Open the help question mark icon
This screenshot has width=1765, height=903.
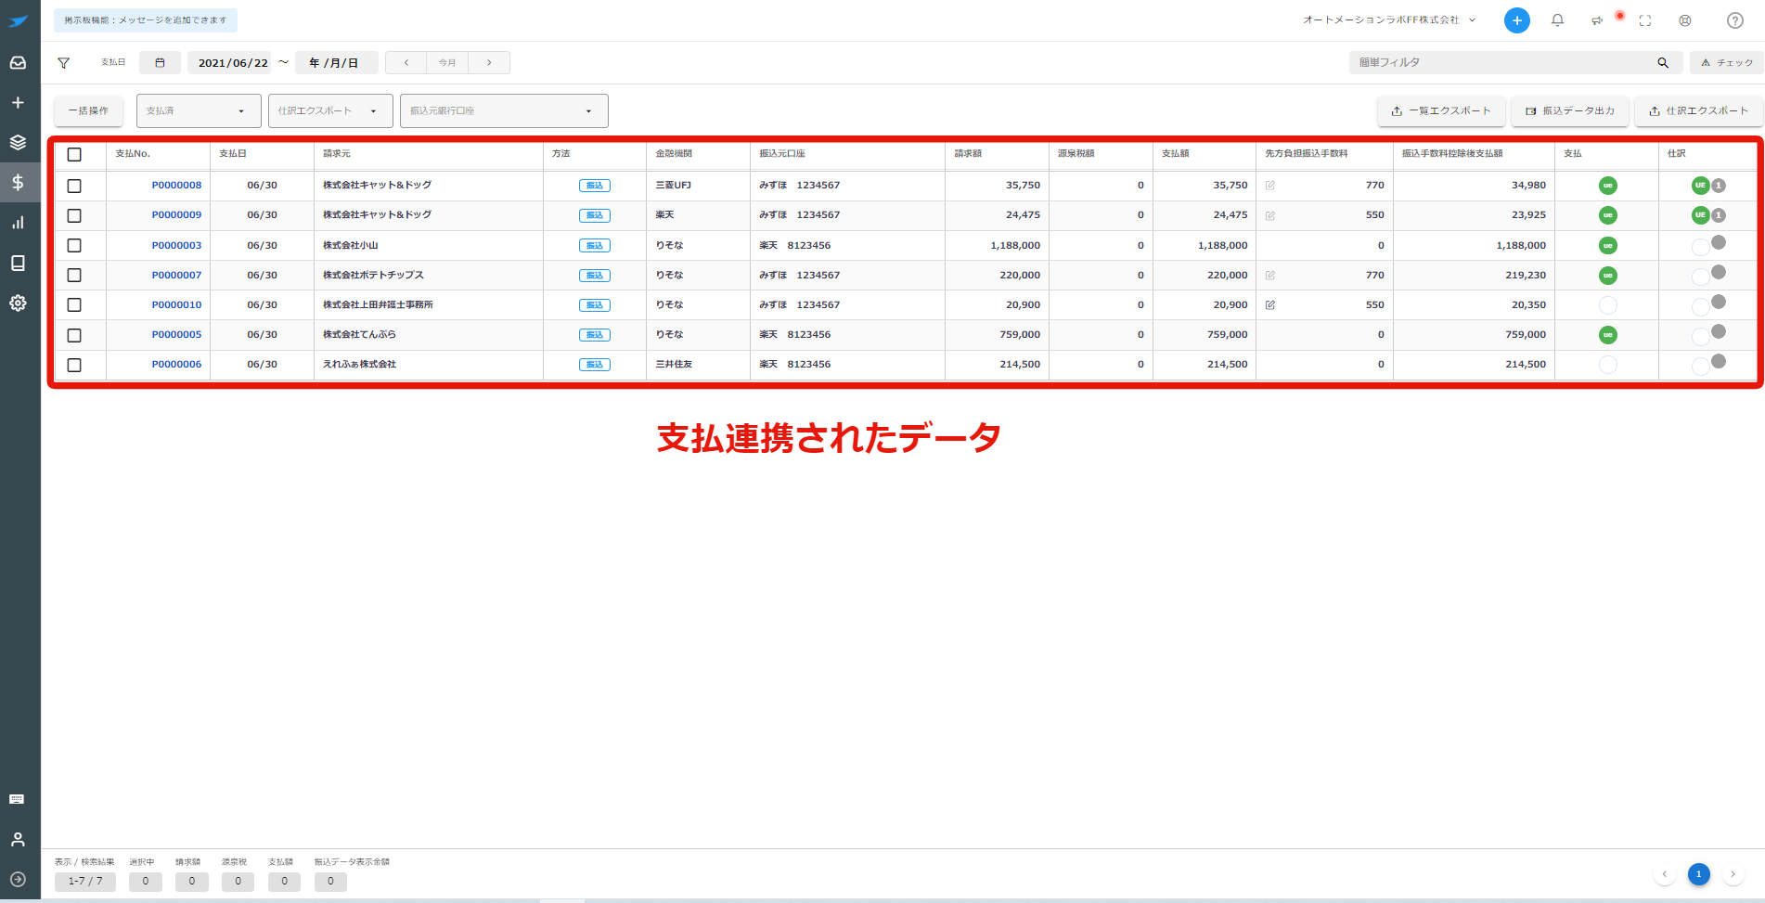[x=1735, y=20]
